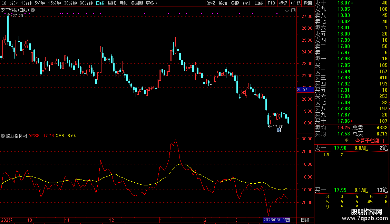The height and width of the screenshot is (224, 390).
Task: Expand the 股朋指标网 indicator dropdown
Action: click(x=3, y=136)
